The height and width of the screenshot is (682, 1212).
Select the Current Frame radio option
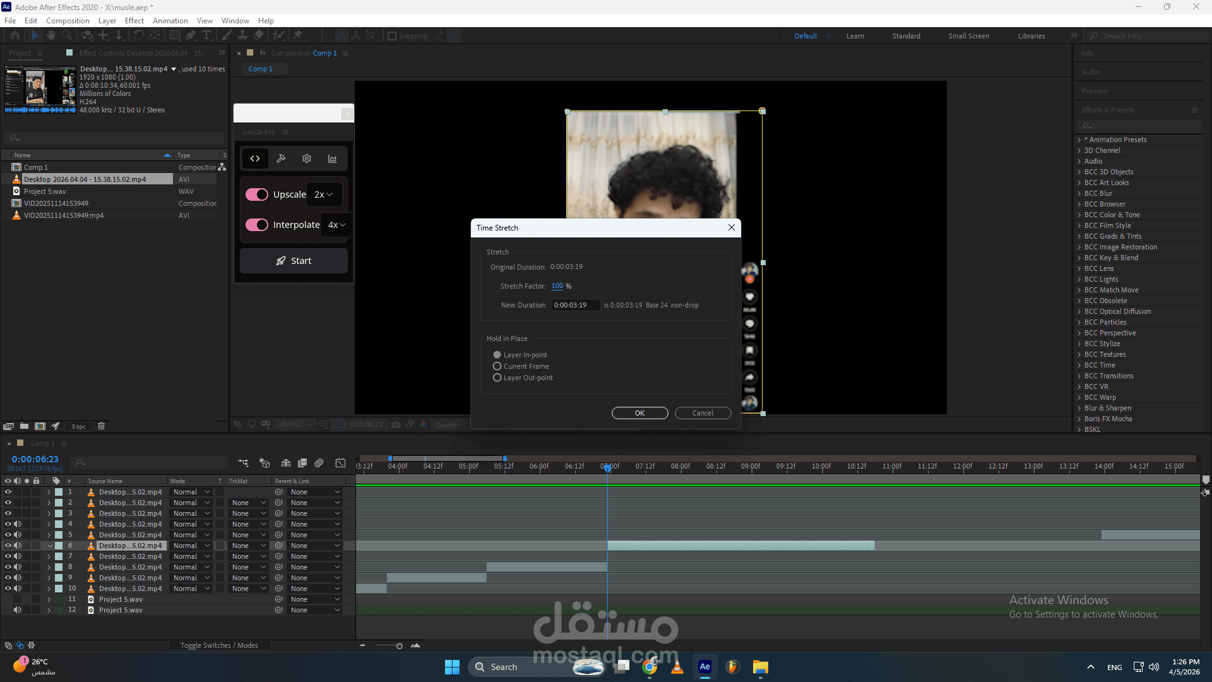[497, 366]
